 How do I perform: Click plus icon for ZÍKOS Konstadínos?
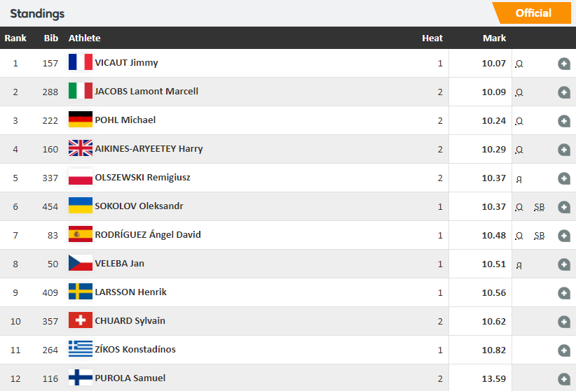(x=564, y=350)
